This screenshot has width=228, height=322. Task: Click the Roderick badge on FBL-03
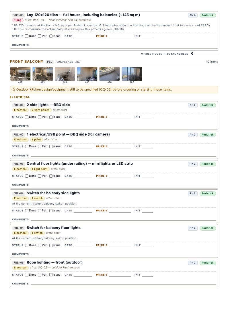point(208,164)
